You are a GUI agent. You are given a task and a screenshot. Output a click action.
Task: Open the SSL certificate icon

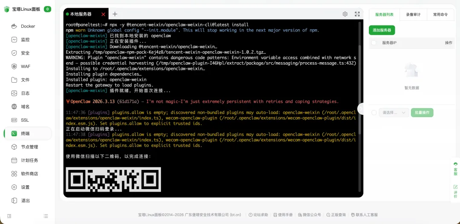tap(14, 120)
